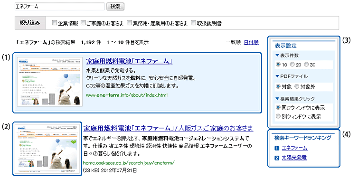
Task: Click the www.ene-farm.info/about/index.html URL
Action: click(127, 95)
